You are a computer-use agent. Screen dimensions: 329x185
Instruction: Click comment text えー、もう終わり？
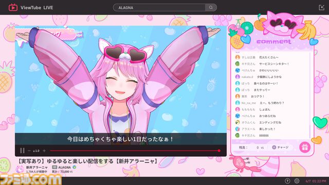(272, 103)
